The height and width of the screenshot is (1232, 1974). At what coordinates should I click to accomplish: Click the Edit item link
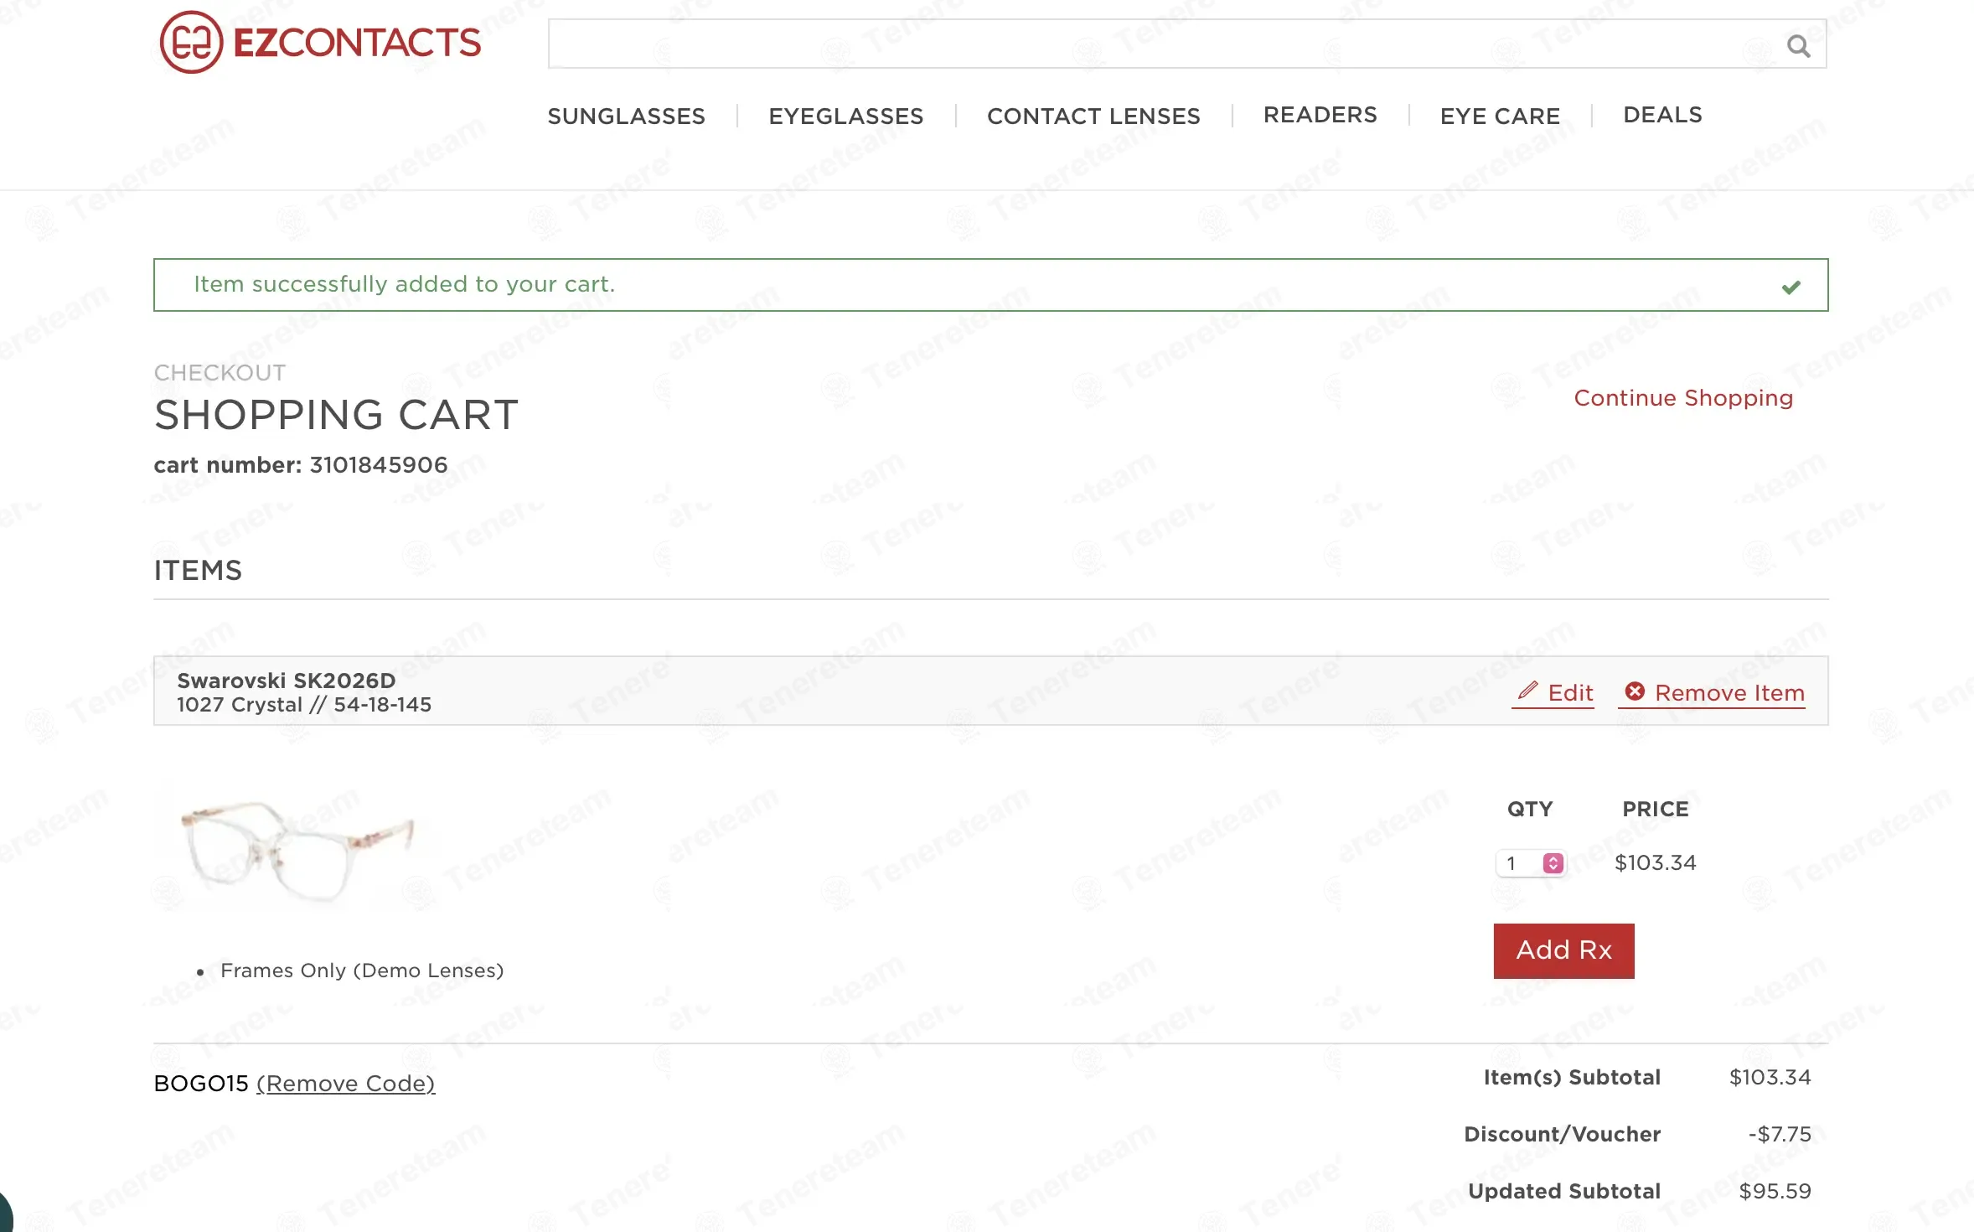pos(1569,693)
